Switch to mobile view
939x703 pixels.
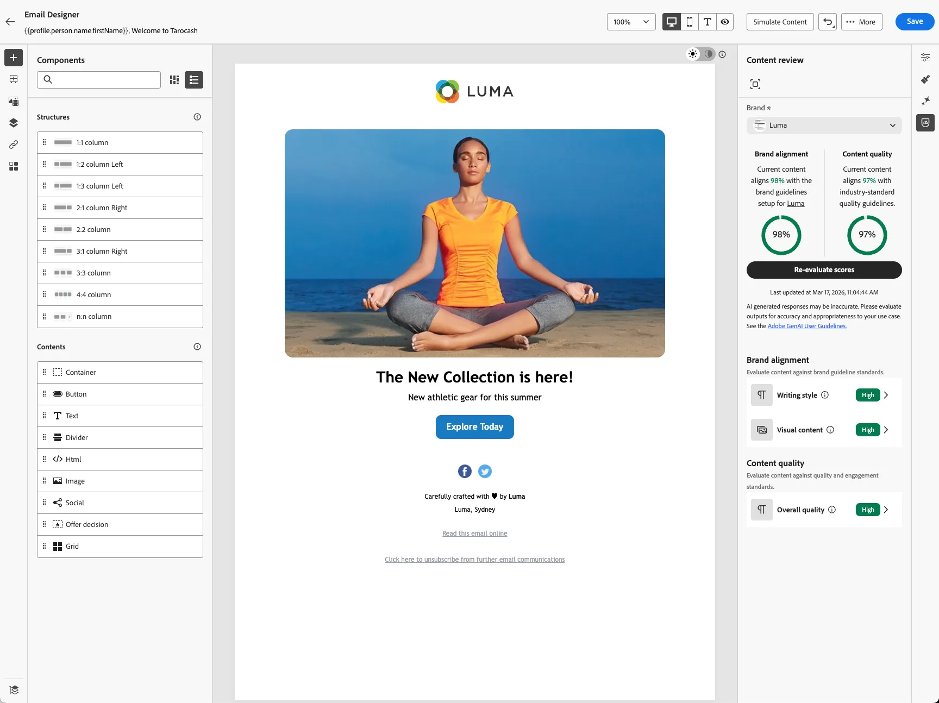(690, 22)
